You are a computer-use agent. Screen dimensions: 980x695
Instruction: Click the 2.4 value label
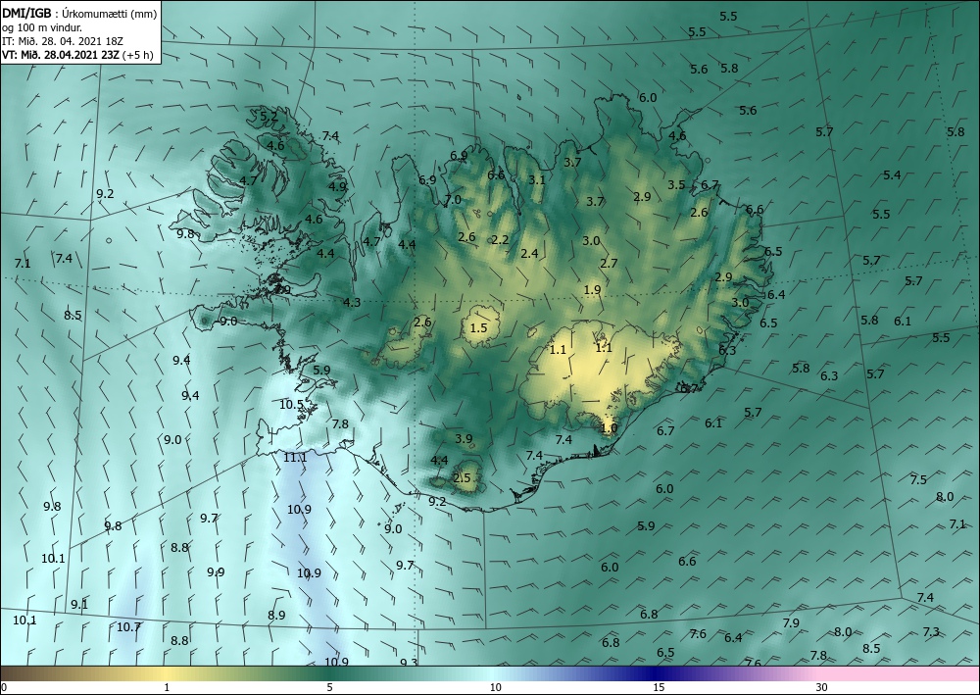pos(529,253)
